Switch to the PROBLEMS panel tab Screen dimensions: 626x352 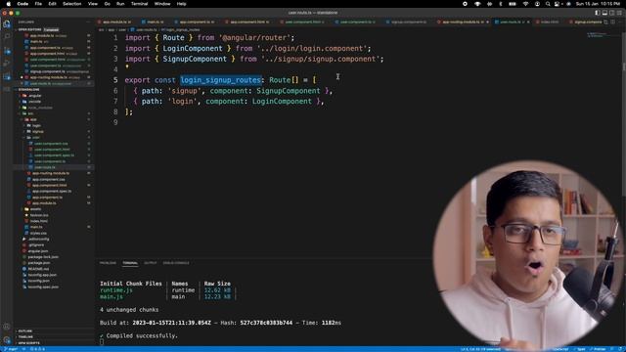108,263
